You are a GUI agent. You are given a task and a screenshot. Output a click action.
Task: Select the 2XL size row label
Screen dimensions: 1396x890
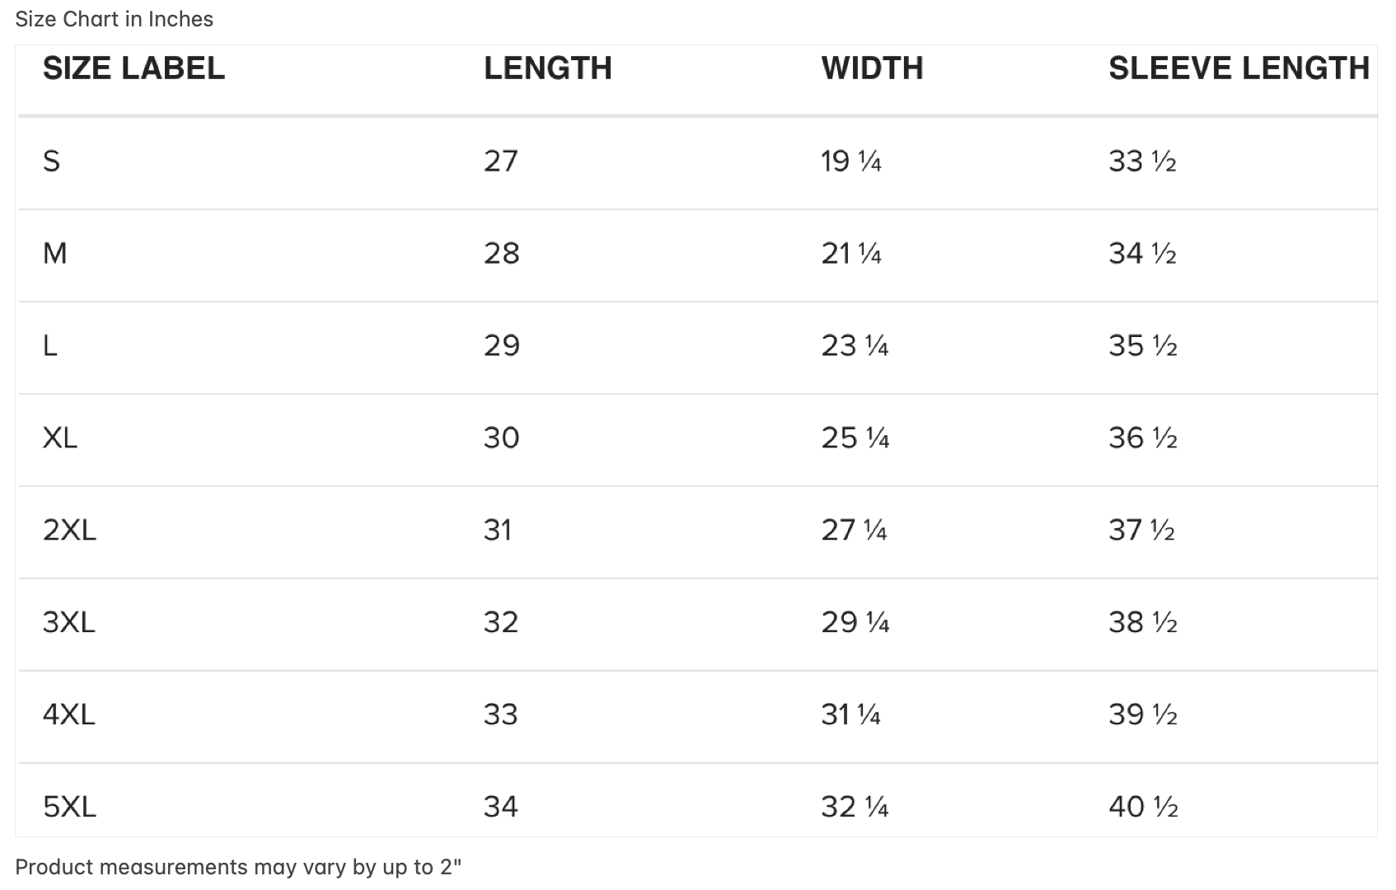click(x=69, y=530)
